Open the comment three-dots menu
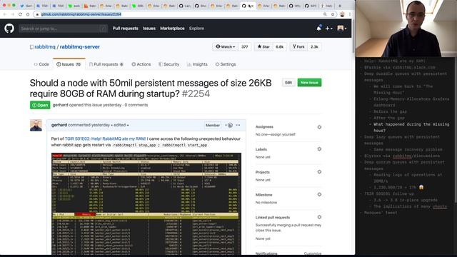The height and width of the screenshot is (257, 457). (x=238, y=125)
